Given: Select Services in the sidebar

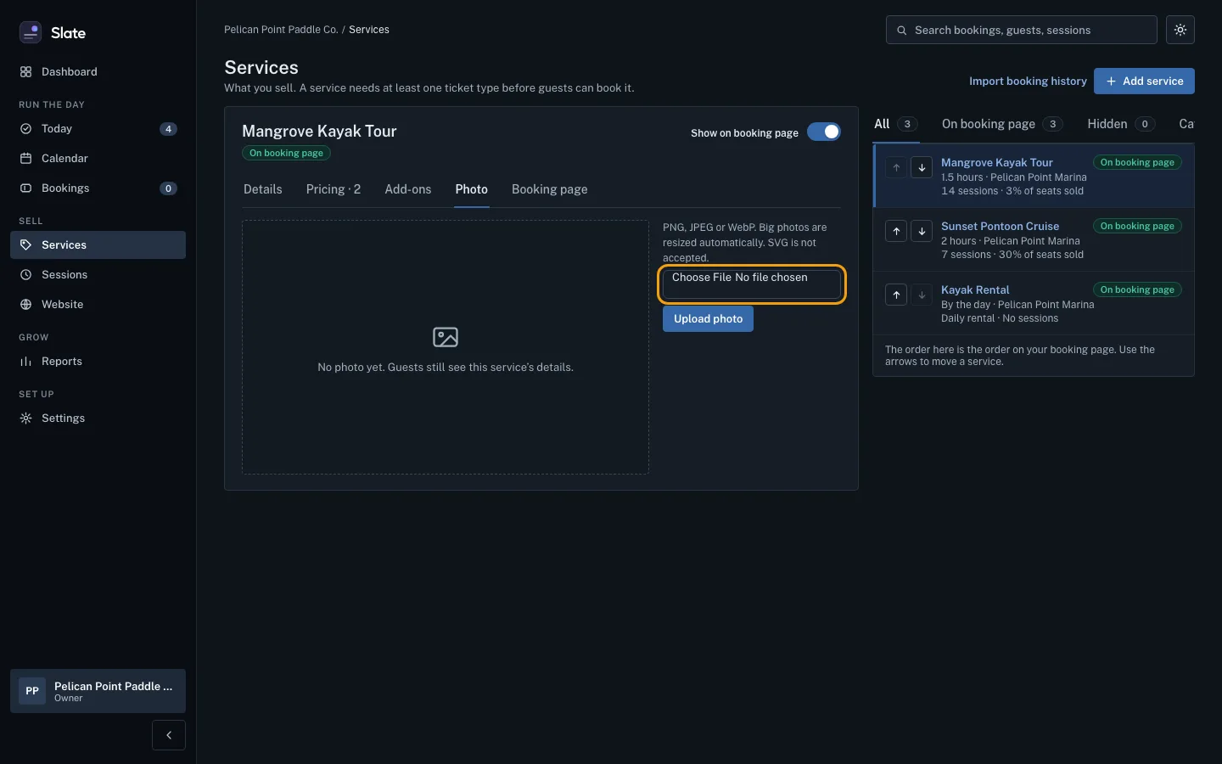Looking at the screenshot, I should (98, 245).
